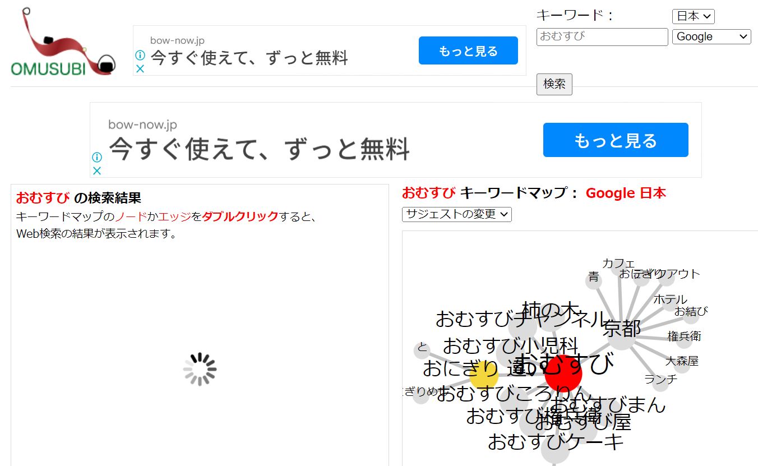Focus the おむすび keyword input field
Image resolution: width=758 pixels, height=466 pixels.
(602, 36)
